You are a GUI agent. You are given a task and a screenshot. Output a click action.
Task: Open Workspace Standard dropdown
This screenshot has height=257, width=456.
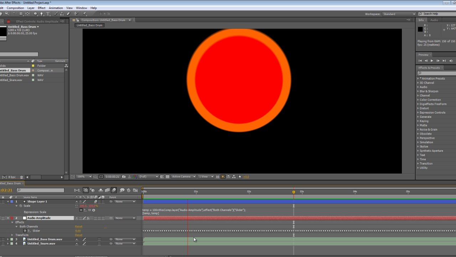click(399, 14)
